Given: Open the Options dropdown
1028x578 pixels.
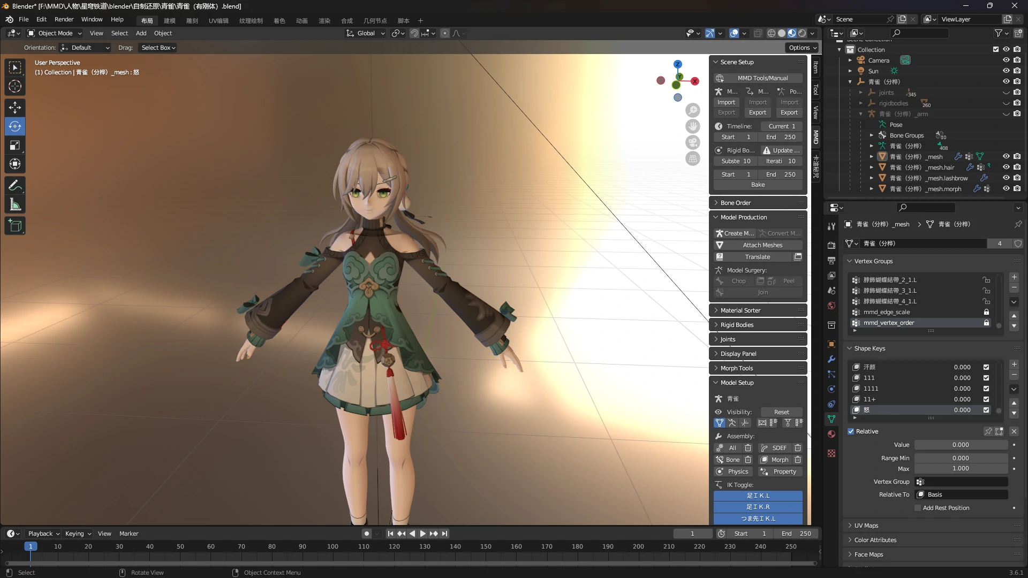Looking at the screenshot, I should coord(803,48).
